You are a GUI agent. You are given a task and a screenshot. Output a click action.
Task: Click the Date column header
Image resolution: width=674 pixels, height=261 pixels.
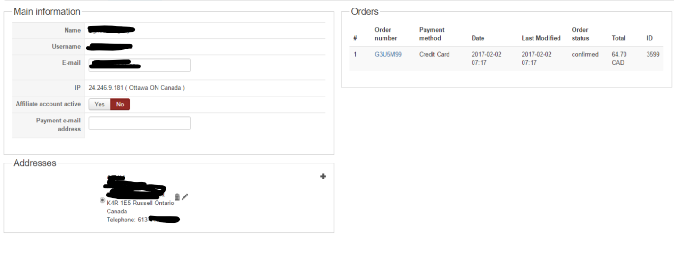pyautogui.click(x=478, y=38)
